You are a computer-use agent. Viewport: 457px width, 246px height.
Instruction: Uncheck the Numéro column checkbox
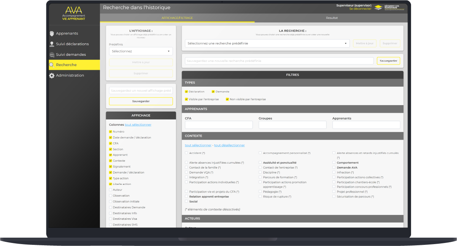pyautogui.click(x=110, y=132)
